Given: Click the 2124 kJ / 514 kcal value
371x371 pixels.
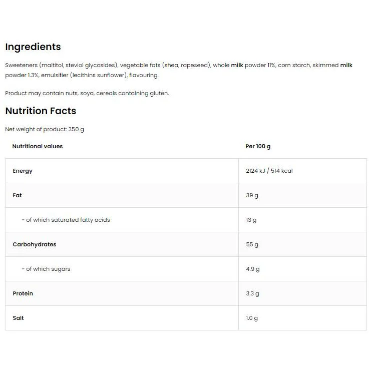Looking at the screenshot, I should (x=269, y=171).
